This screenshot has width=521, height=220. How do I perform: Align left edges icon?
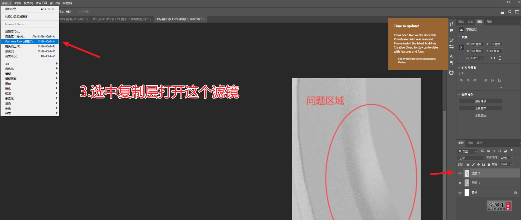(461, 80)
